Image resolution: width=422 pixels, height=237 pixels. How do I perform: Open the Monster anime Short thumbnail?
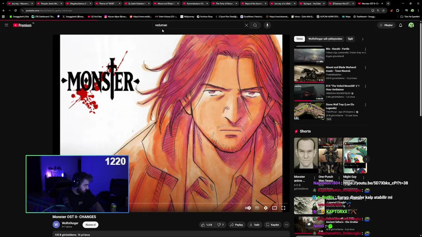pos(306,155)
